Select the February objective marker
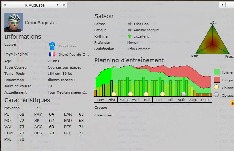 point(114,94)
